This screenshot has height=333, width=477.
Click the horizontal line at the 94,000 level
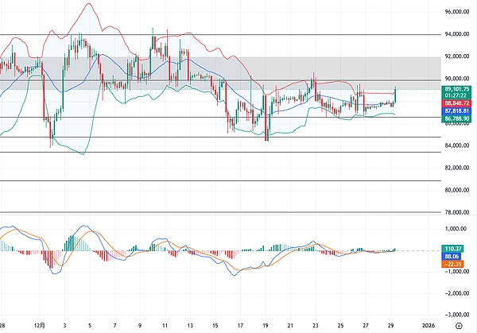coord(238,35)
